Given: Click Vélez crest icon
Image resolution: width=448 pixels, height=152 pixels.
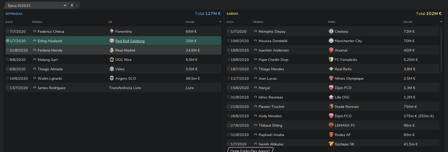Looking at the screenshot, I should click(x=111, y=69).
